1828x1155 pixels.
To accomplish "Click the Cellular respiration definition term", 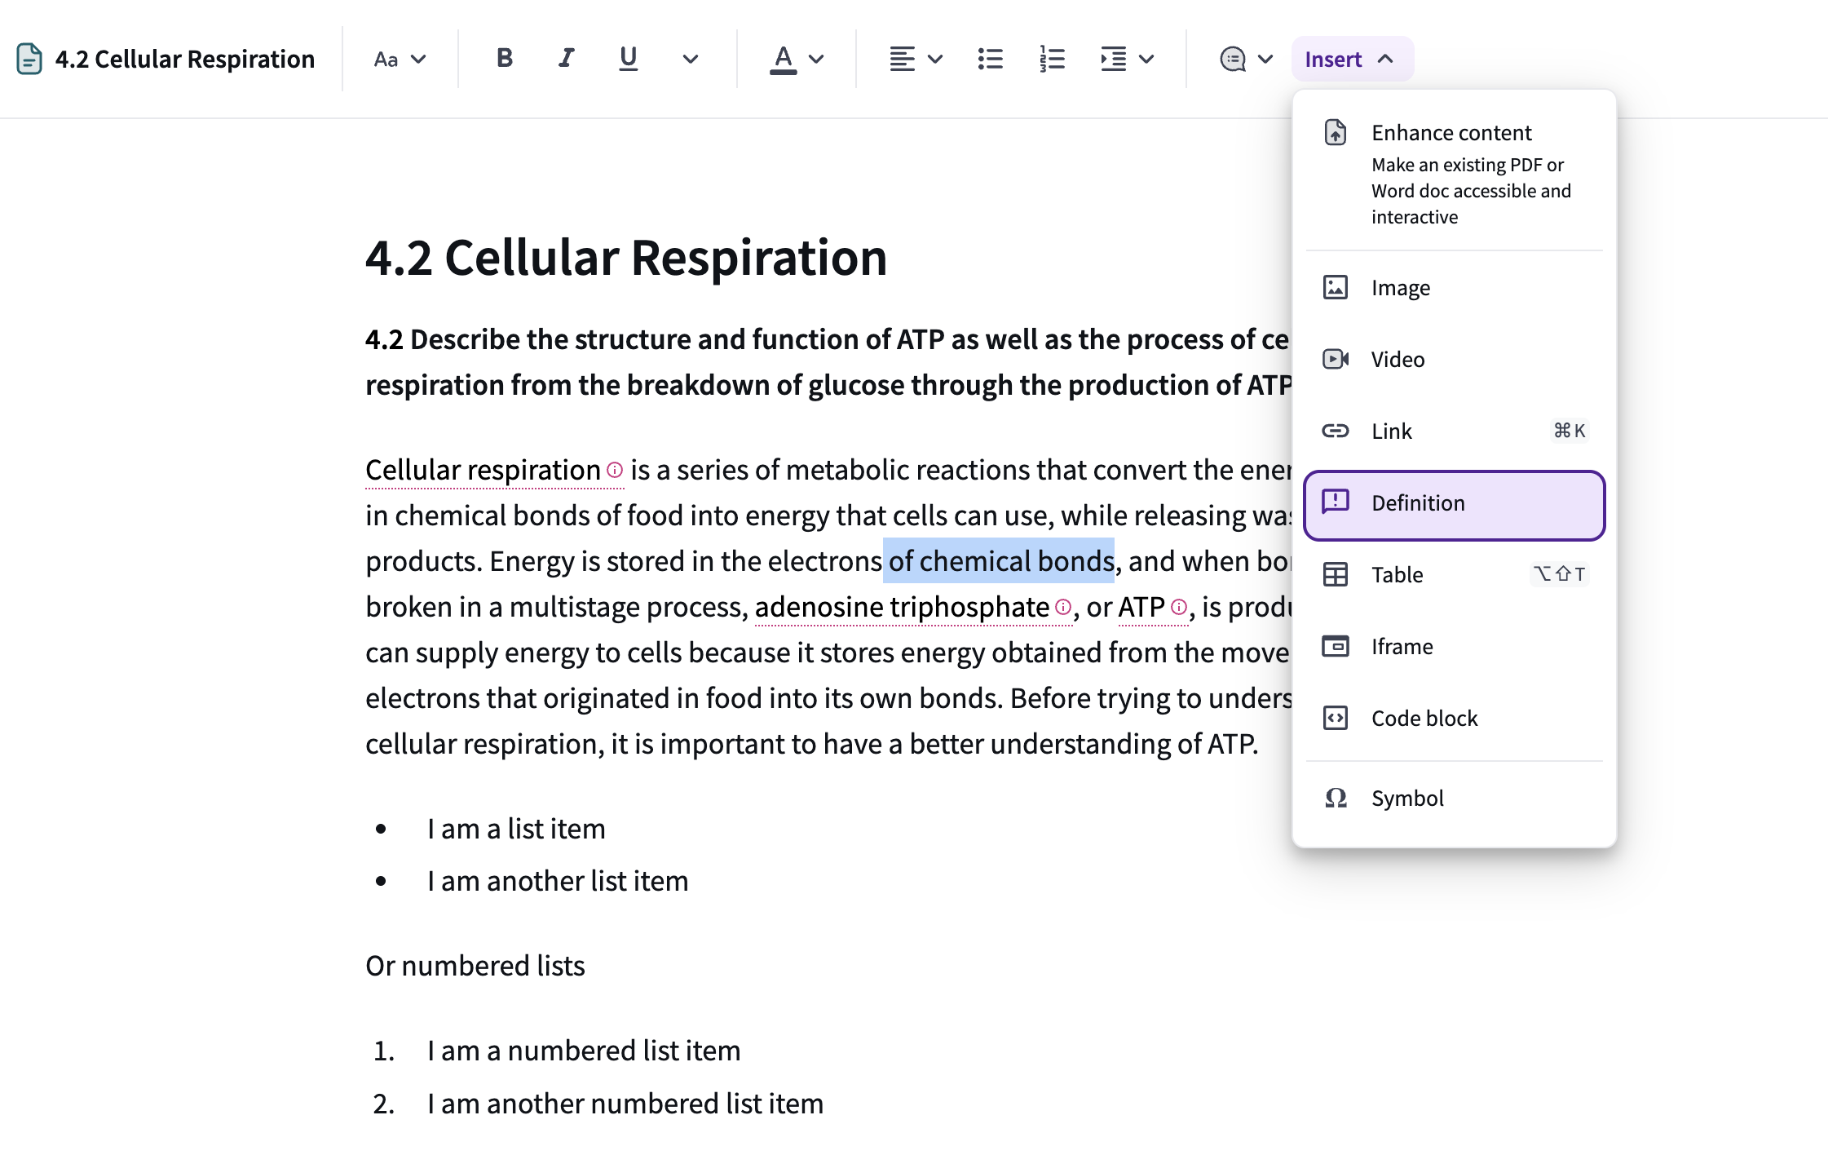I will click(483, 470).
